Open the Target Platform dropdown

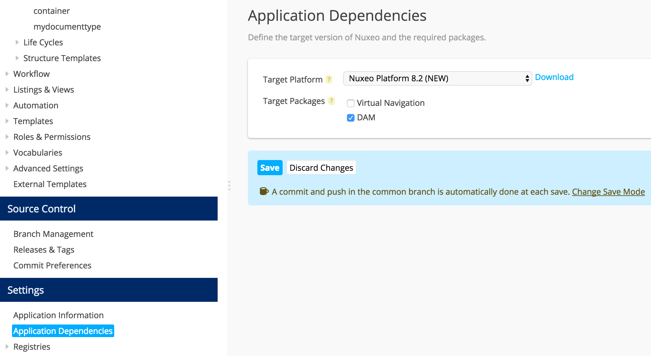pyautogui.click(x=437, y=78)
